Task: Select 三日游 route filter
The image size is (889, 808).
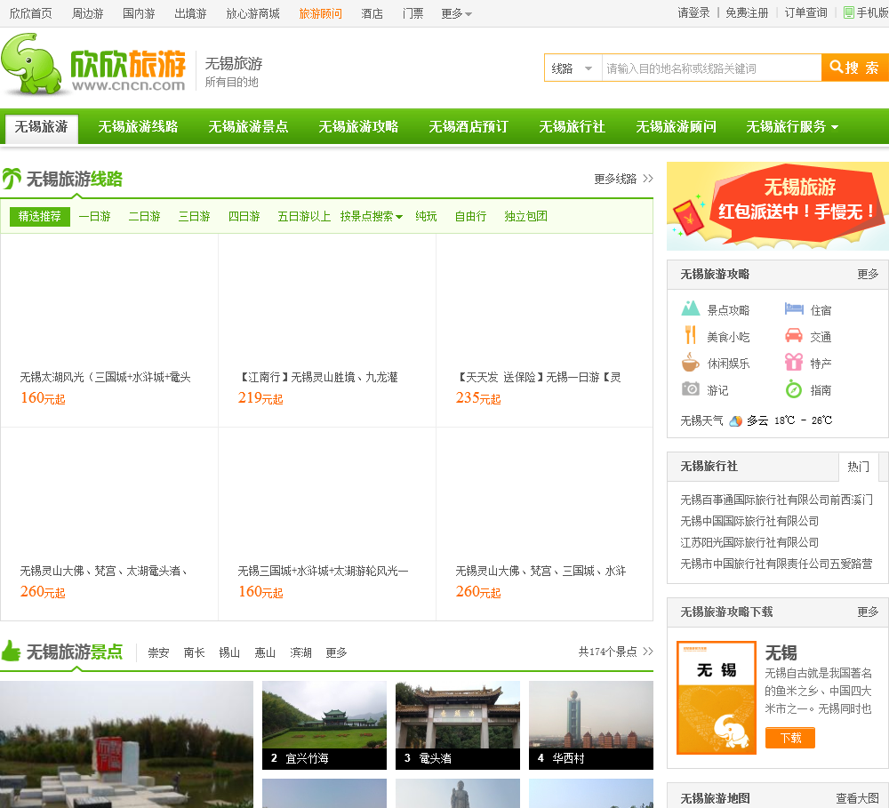Action: pyautogui.click(x=194, y=216)
